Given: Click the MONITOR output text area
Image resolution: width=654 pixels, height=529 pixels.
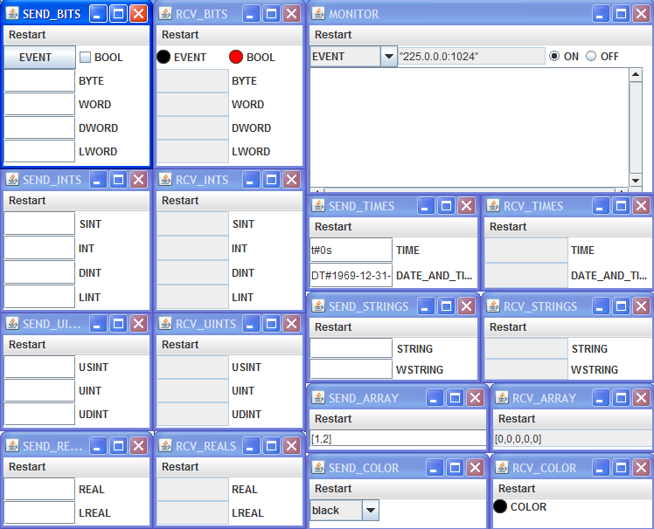Looking at the screenshot, I should pos(470,127).
